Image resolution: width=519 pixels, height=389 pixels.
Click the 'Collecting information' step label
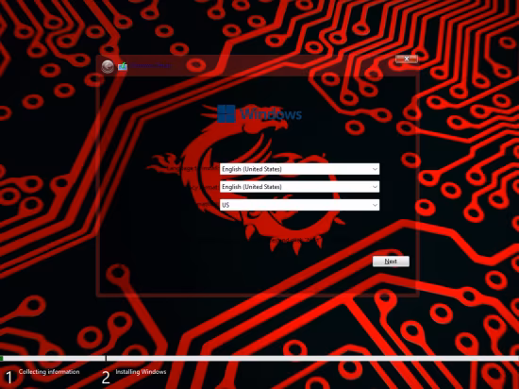[49, 372]
